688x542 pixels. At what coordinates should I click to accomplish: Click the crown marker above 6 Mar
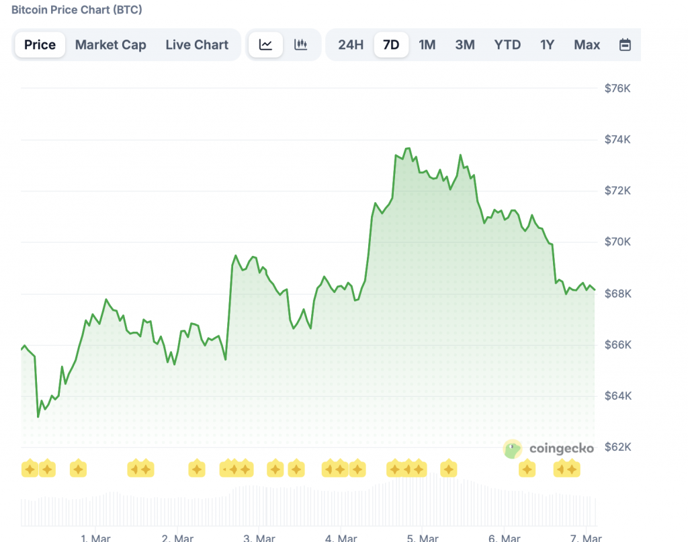click(527, 468)
